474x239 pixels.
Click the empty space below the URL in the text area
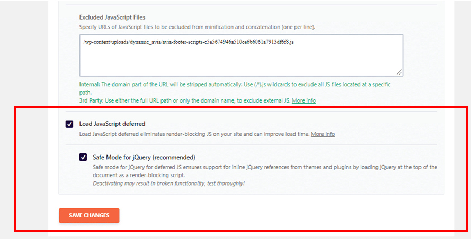tap(241, 61)
